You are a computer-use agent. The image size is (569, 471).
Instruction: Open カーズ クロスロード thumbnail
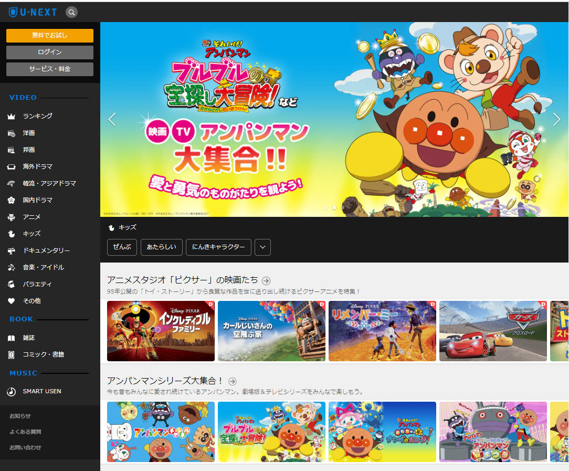[493, 331]
